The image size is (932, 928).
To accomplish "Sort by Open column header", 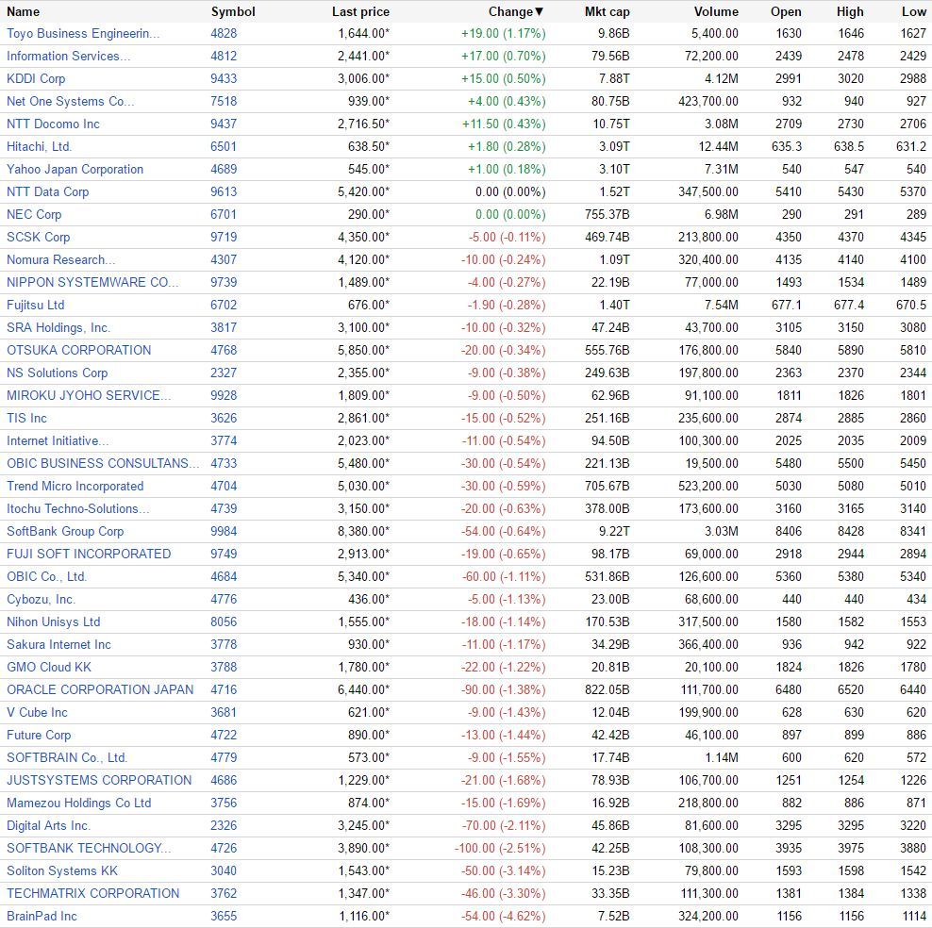I will (785, 11).
